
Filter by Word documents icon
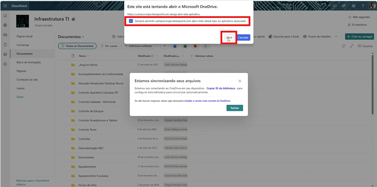pos(175,46)
